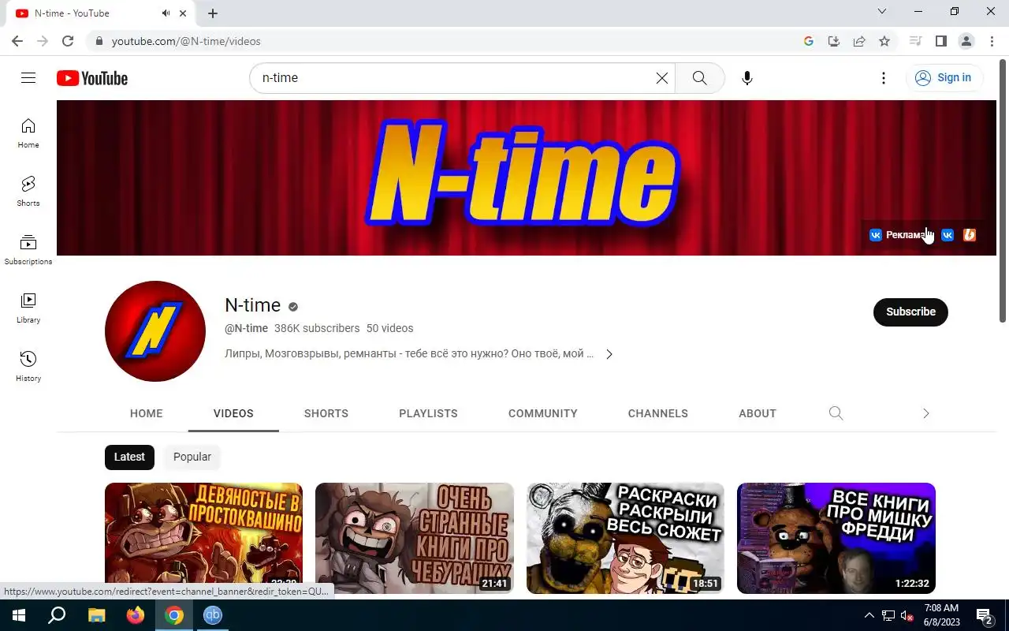Select the Latest filter chip
Viewport: 1009px width, 631px height.
pyautogui.click(x=129, y=457)
